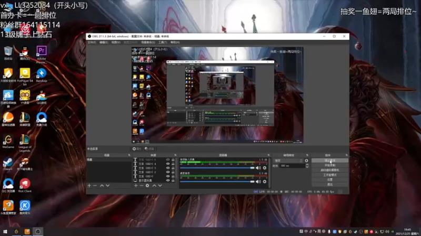Image resolution: width=421 pixels, height=236 pixels.
Task: Open source 滤镜 filters button
Action: [x=149, y=149]
